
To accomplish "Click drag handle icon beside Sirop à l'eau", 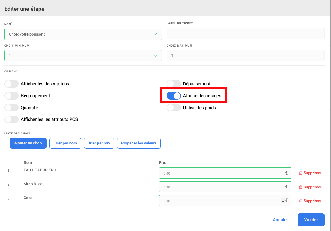I will (9, 184).
